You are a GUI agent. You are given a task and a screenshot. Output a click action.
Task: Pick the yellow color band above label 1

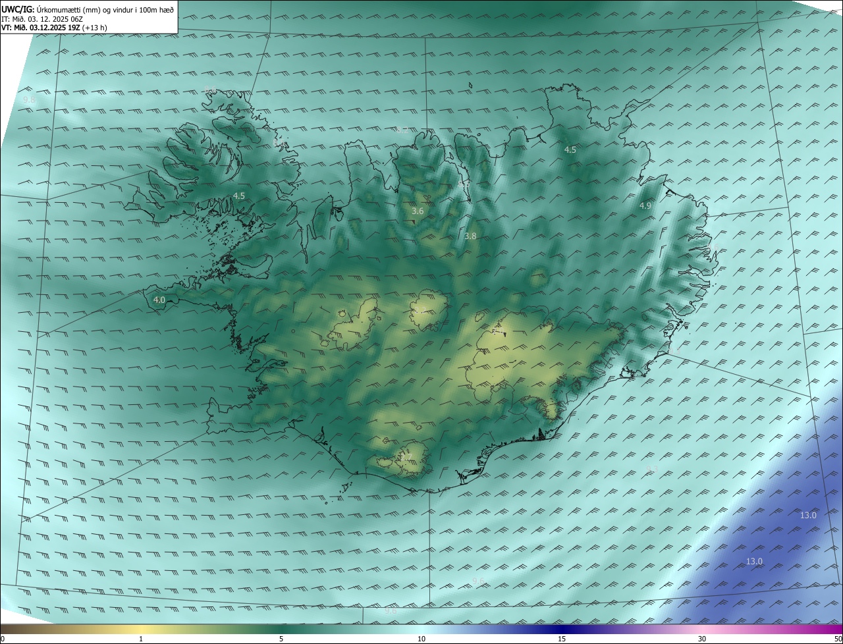(x=141, y=629)
